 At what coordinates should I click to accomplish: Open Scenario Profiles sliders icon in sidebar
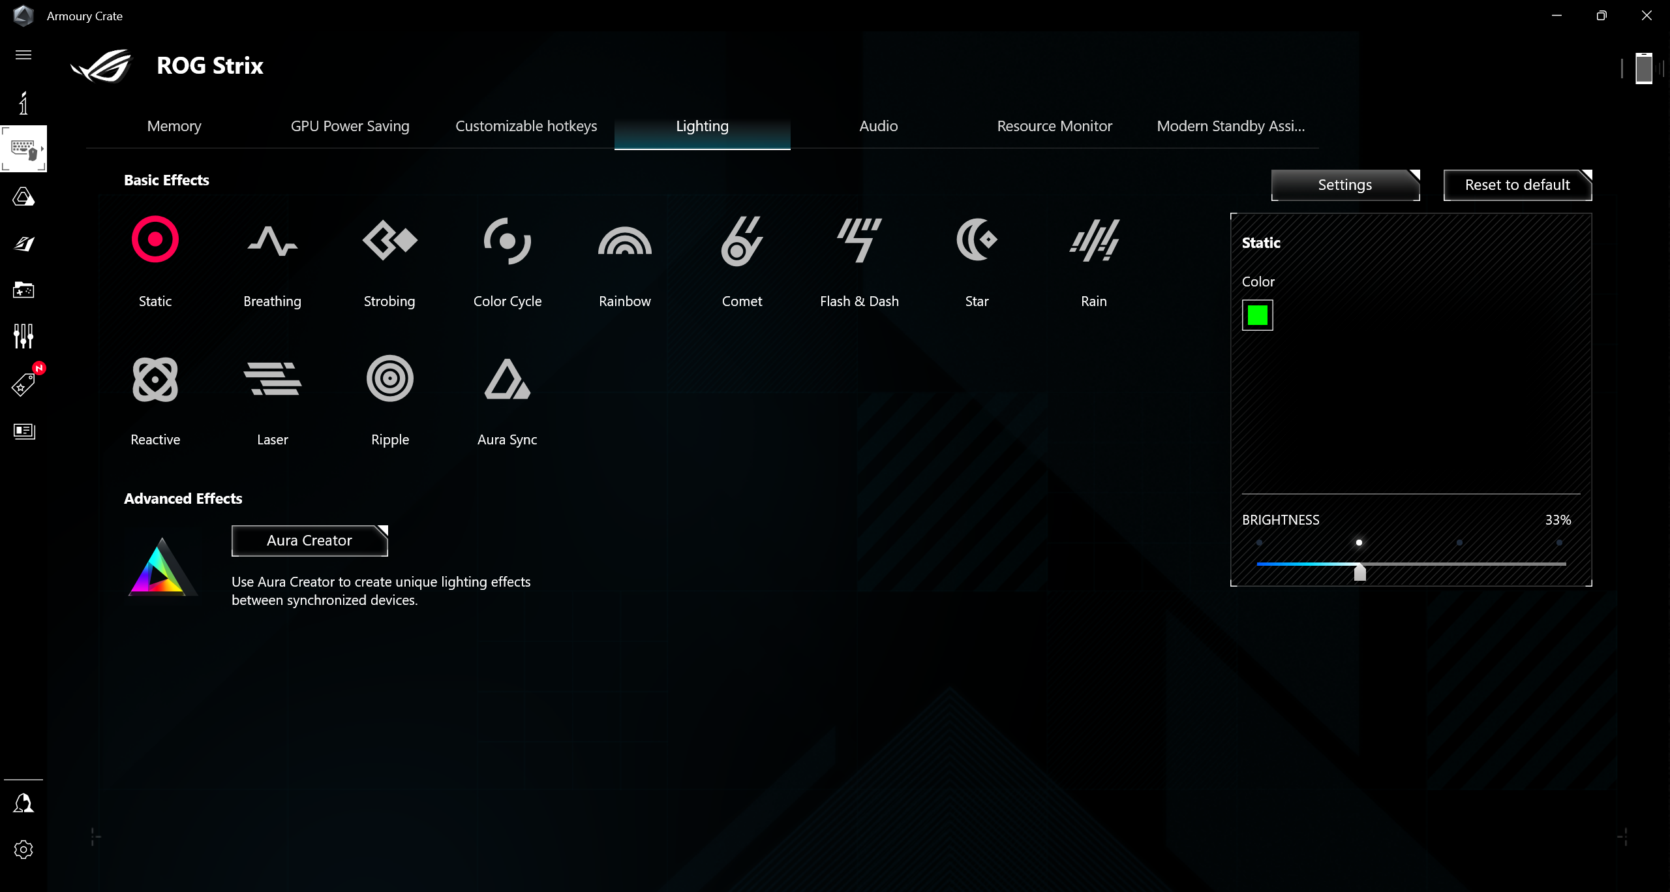[23, 336]
